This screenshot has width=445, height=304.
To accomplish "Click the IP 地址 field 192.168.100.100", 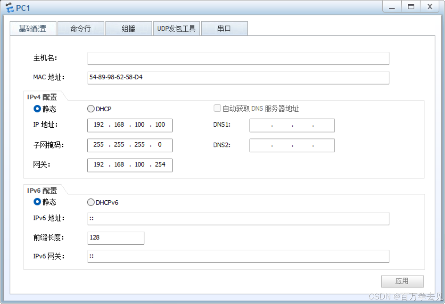I will pyautogui.click(x=130, y=125).
